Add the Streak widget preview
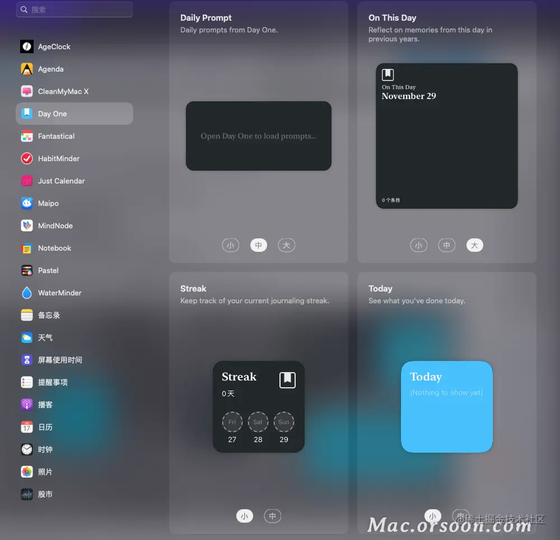The width and height of the screenshot is (560, 540). tap(259, 407)
